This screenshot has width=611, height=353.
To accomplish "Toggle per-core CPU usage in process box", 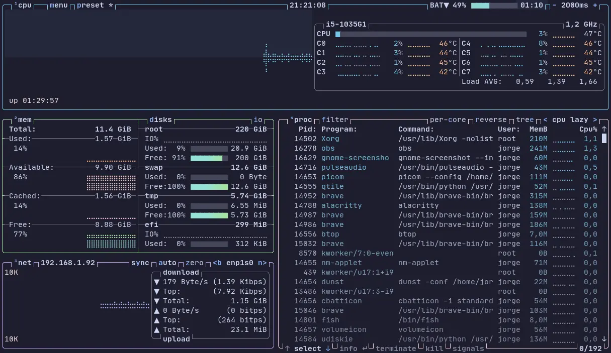I will click(448, 120).
